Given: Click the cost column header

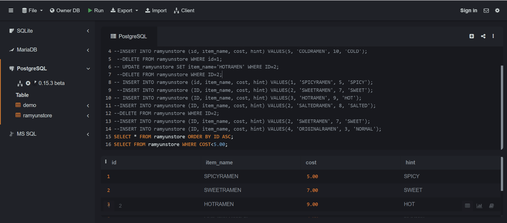Looking at the screenshot, I should click(311, 163).
